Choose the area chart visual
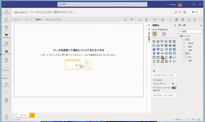 pos(158,45)
